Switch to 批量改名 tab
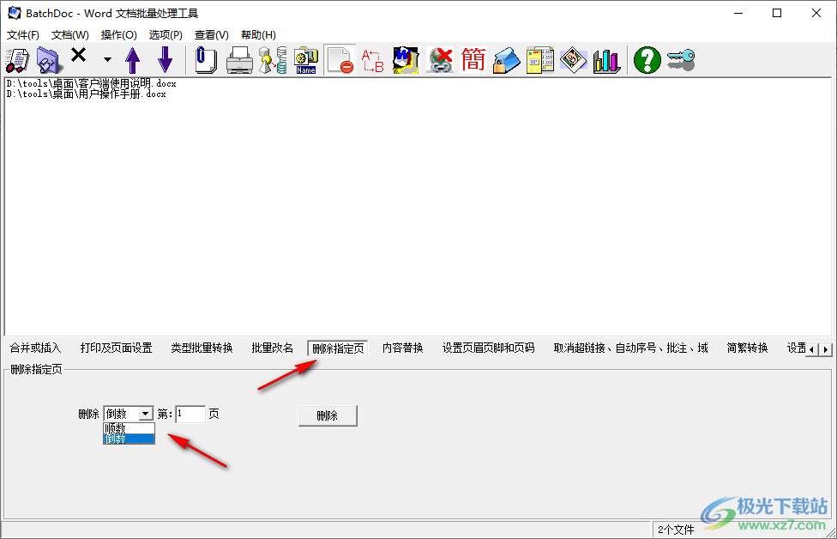Image resolution: width=837 pixels, height=539 pixels. [272, 348]
